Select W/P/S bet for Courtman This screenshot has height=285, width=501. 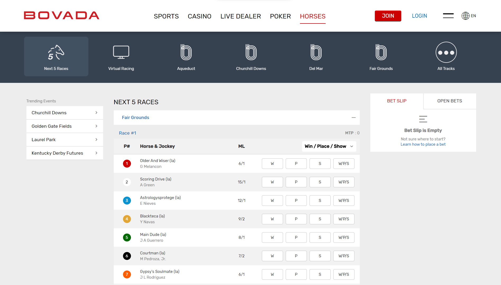coord(344,256)
